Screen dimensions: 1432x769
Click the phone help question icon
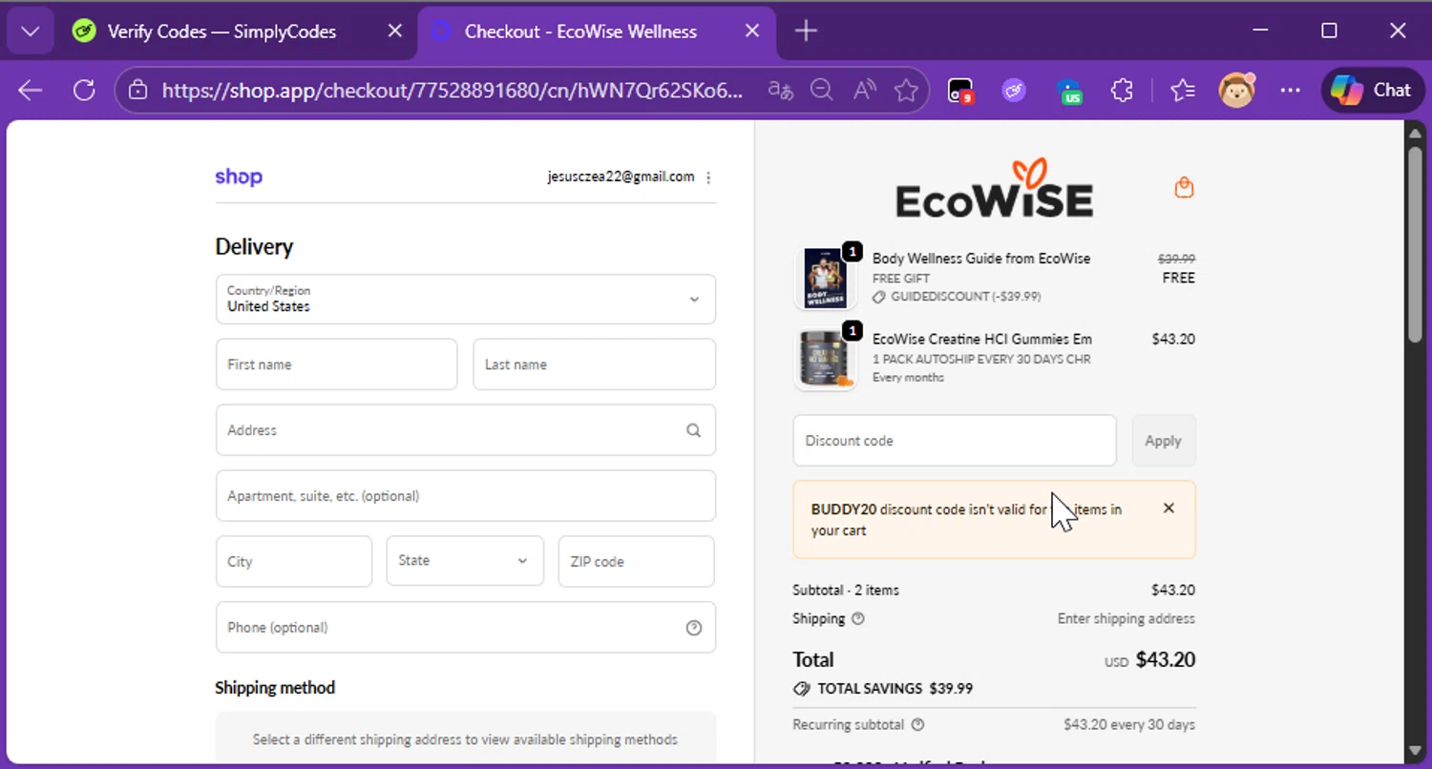694,628
